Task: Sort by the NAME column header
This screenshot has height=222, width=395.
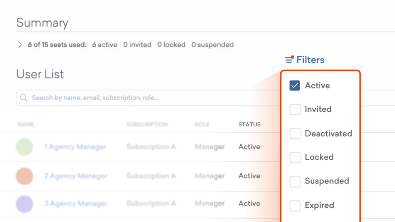Action: 26,124
